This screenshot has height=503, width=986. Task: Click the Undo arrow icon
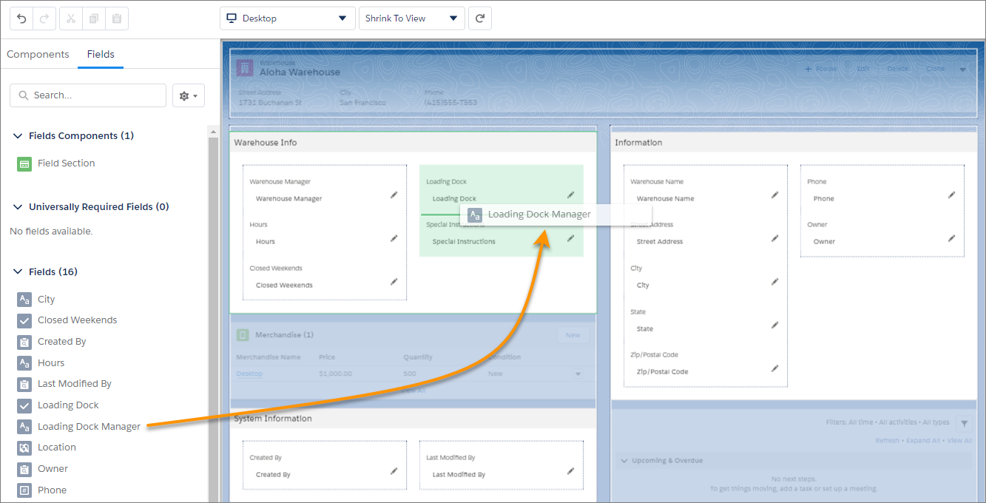point(22,18)
